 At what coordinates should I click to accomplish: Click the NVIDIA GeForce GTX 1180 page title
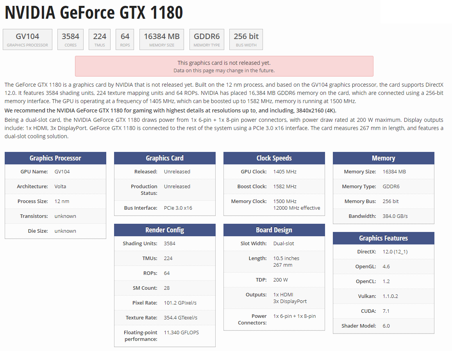point(94,12)
